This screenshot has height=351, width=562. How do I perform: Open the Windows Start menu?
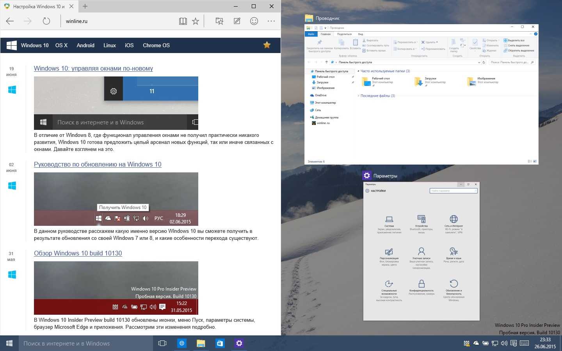(9, 343)
